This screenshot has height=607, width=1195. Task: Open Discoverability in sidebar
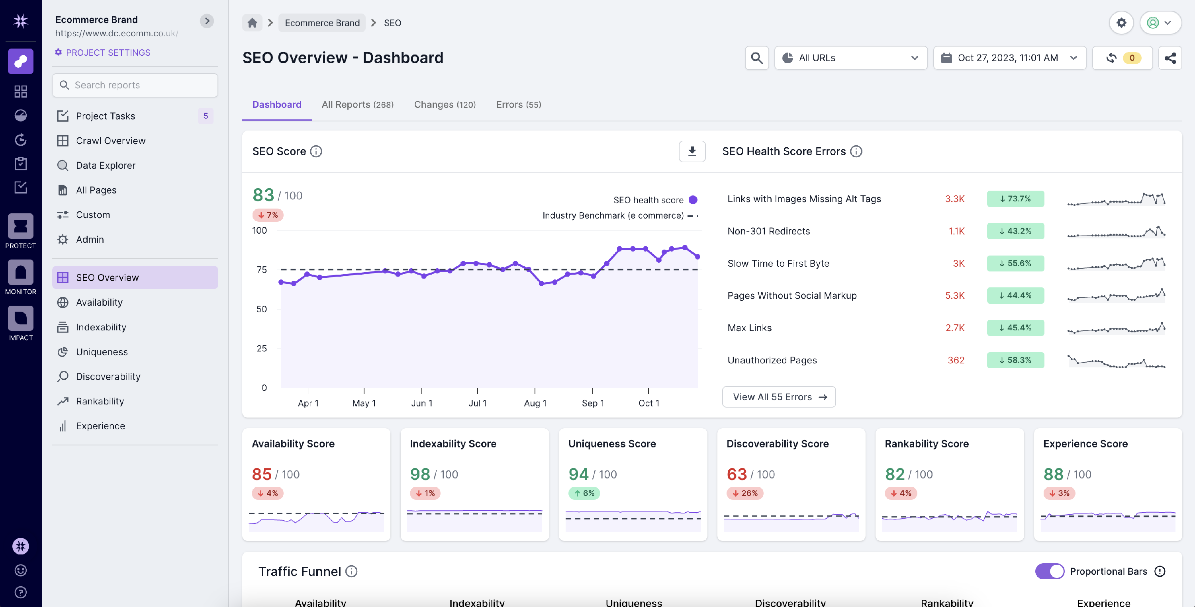[x=135, y=377]
